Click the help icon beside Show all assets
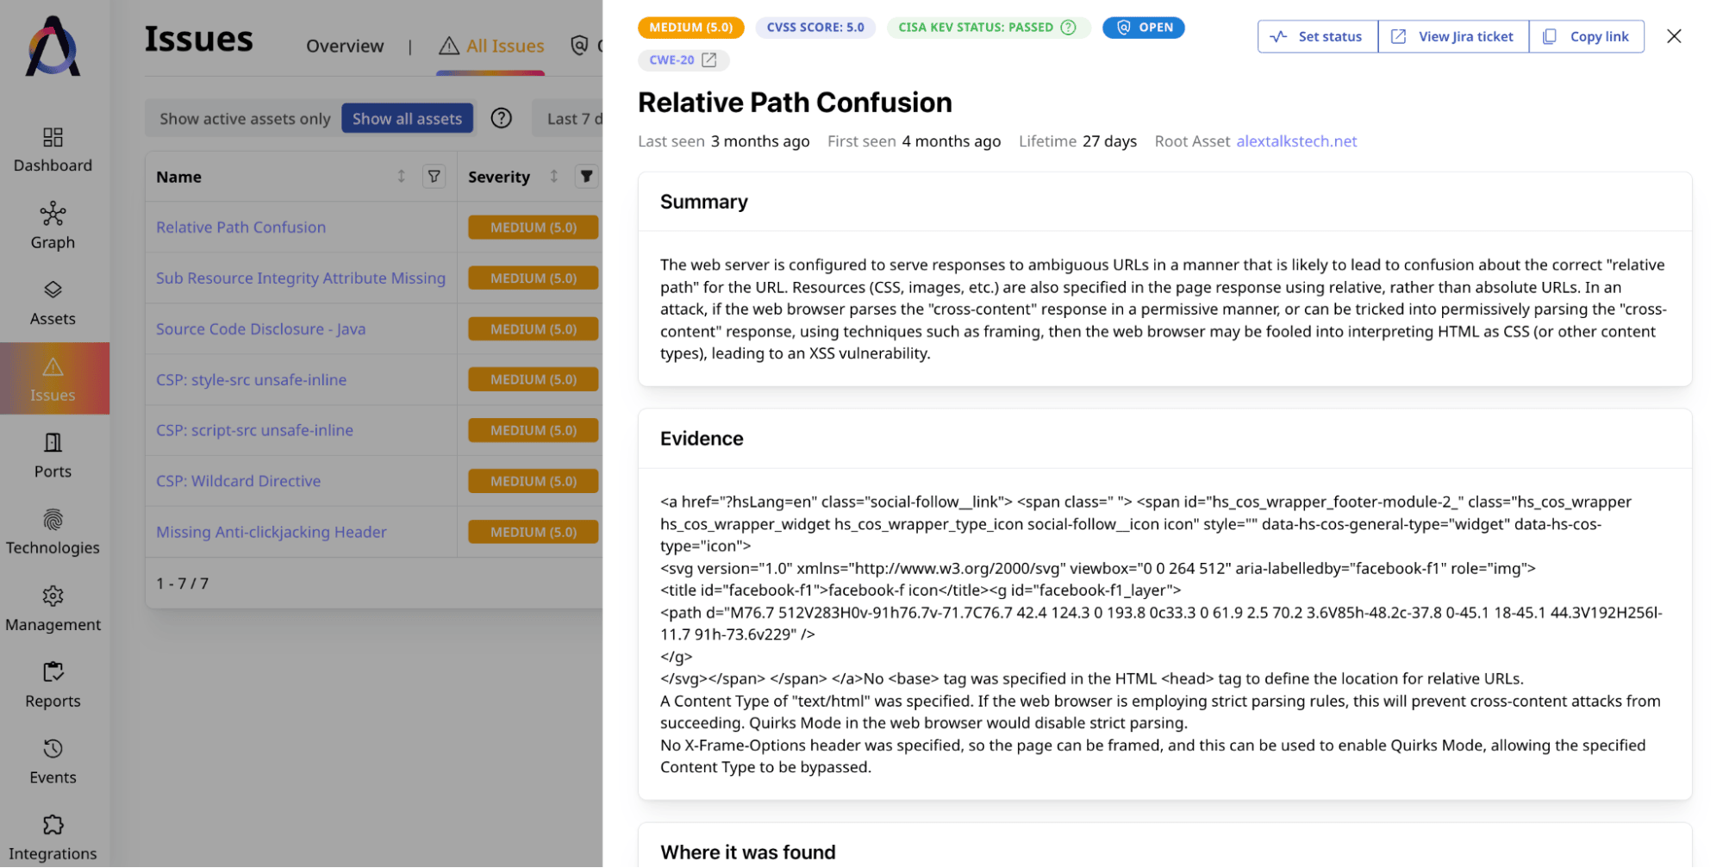The height and width of the screenshot is (868, 1723). click(501, 118)
